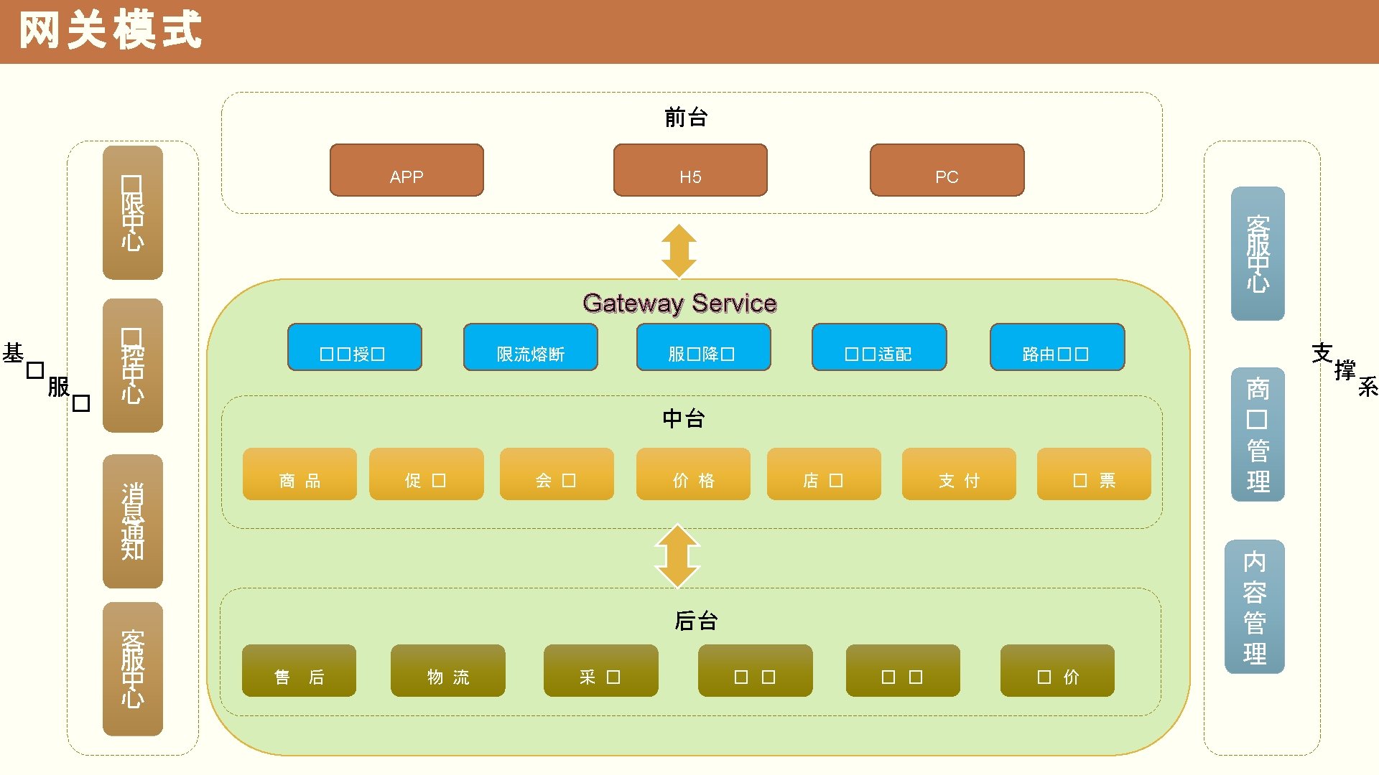
Task: Click the 网关模式 slide title
Action: point(111,31)
